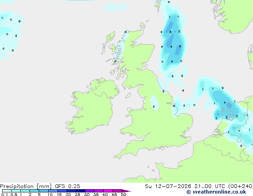Click the 30–35 mm purple swatch
Screen dimensions: 253x196
(89, 191)
